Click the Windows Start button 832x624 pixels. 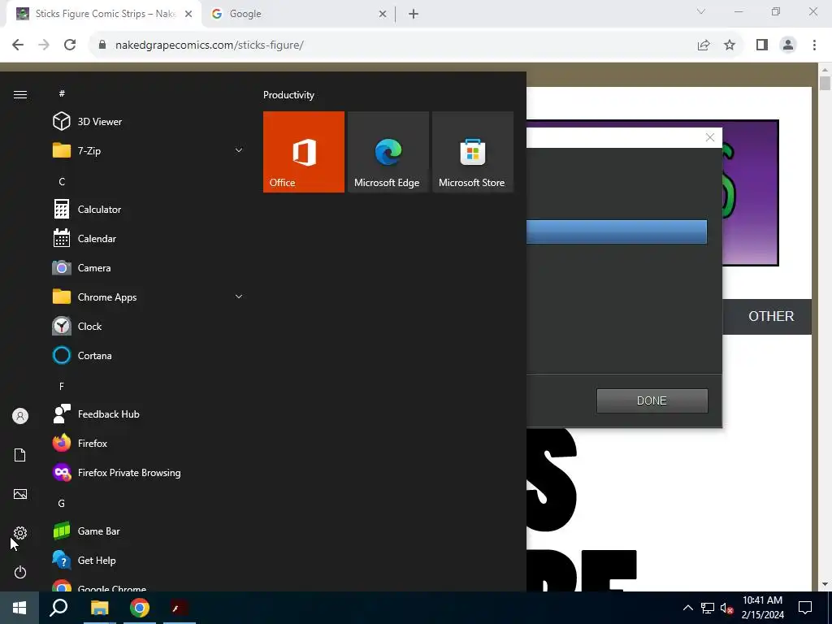point(19,608)
